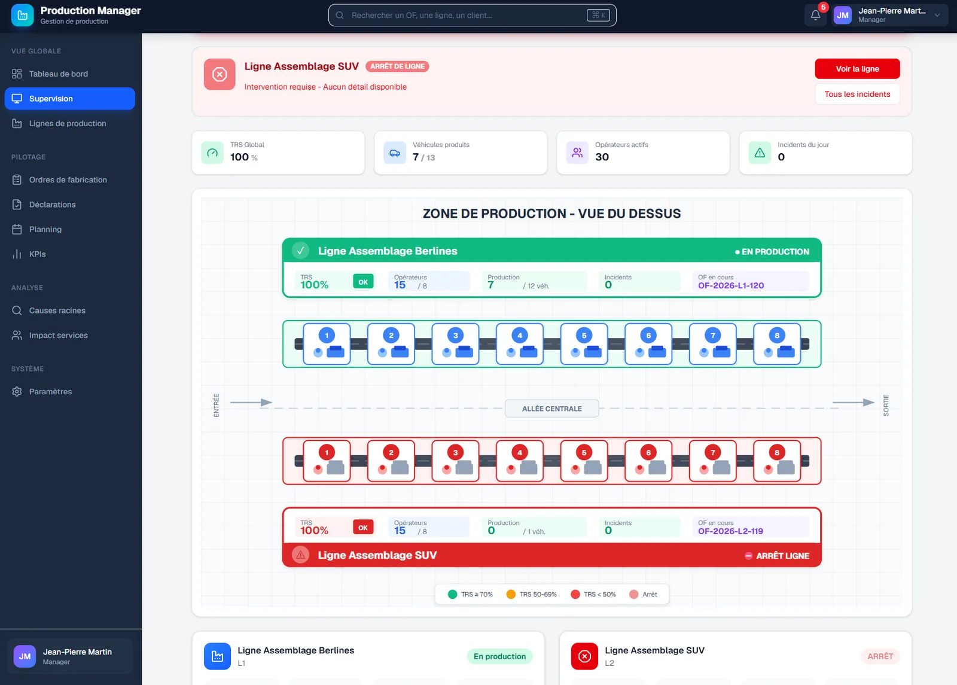Click the Tous les incidents button
The image size is (957, 685).
pyautogui.click(x=857, y=95)
